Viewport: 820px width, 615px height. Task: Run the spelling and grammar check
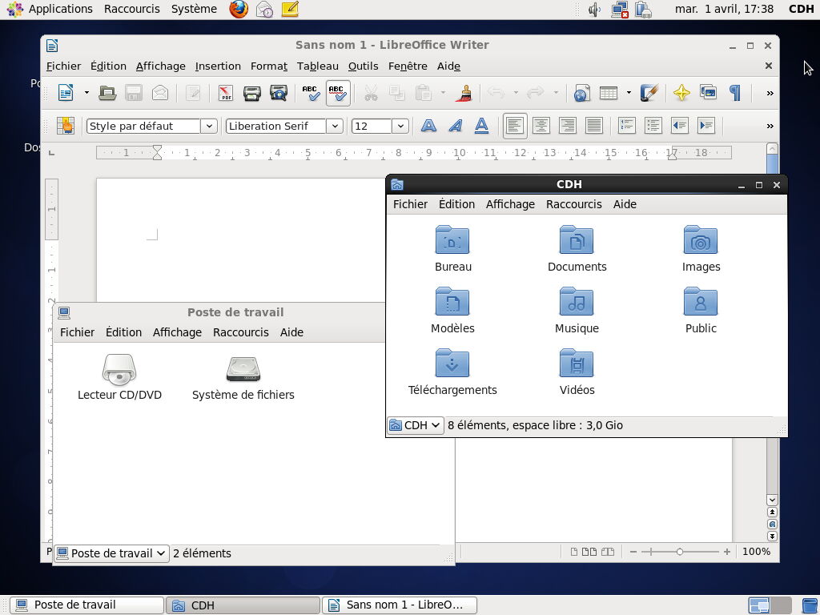310,92
